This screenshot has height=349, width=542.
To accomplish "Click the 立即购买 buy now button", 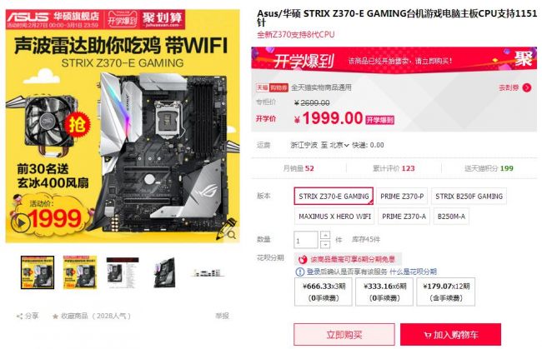I will pyautogui.click(x=344, y=335).
